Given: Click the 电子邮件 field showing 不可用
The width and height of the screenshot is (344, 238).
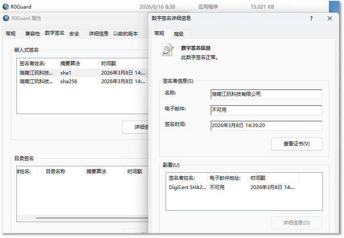Looking at the screenshot, I should pos(266,110).
